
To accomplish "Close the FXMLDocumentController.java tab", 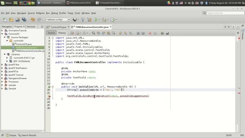I will (x=111, y=27).
